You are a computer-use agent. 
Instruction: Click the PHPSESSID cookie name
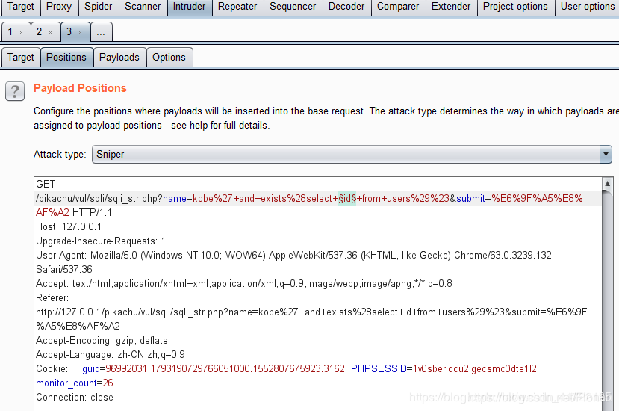pos(379,369)
